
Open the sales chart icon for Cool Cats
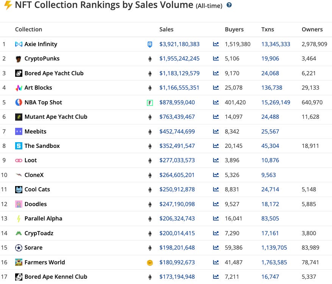pos(216,189)
